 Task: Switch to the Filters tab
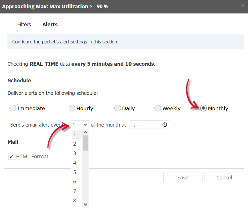point(24,25)
